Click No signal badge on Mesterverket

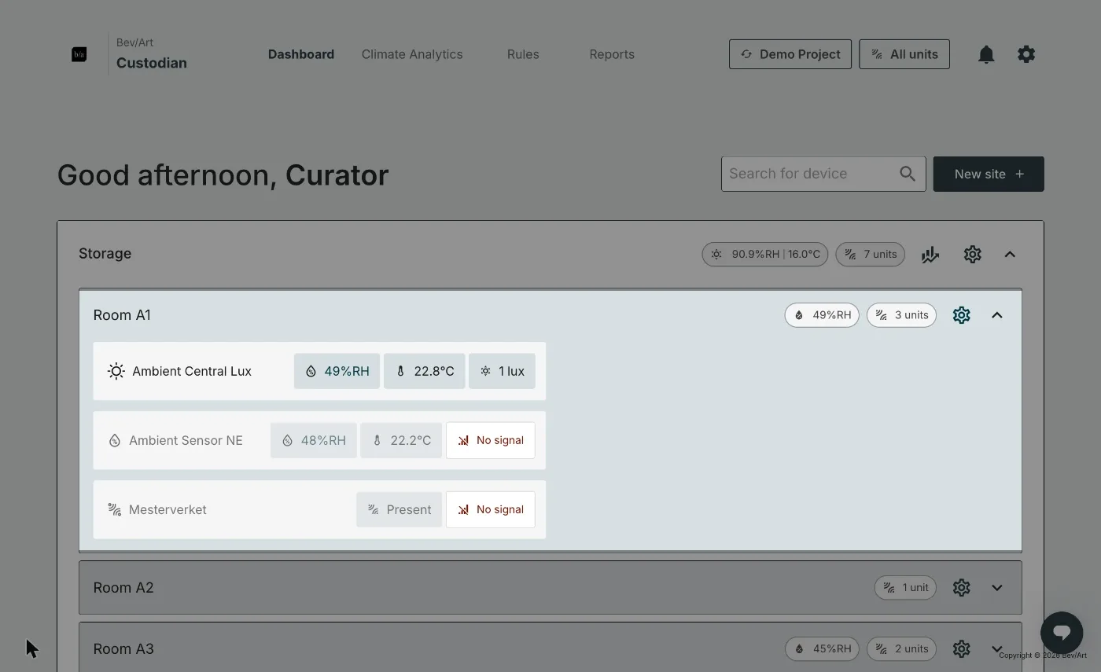[x=491, y=509]
